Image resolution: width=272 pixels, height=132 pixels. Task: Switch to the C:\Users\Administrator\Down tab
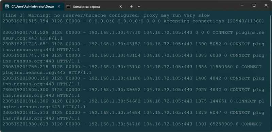coord(33,7)
